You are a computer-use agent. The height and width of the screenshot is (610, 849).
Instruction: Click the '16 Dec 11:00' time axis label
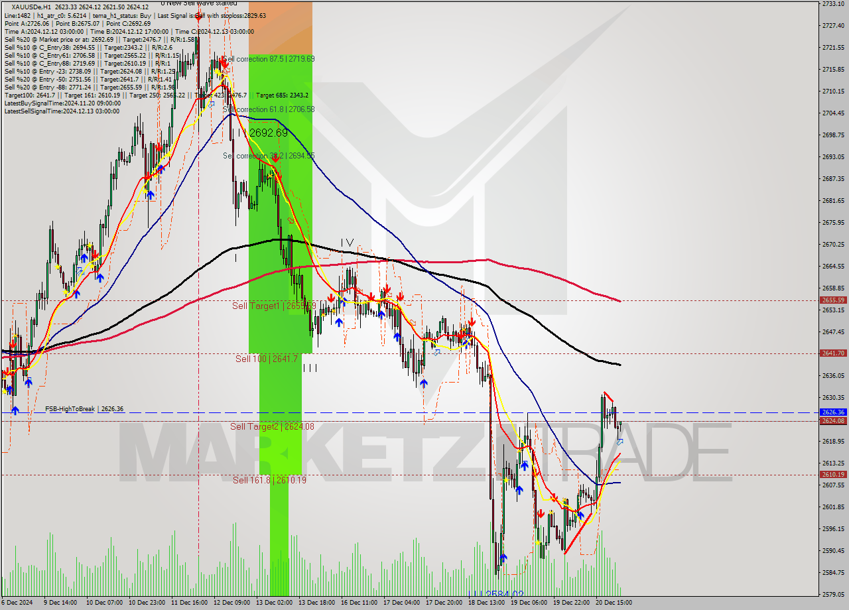(x=359, y=603)
